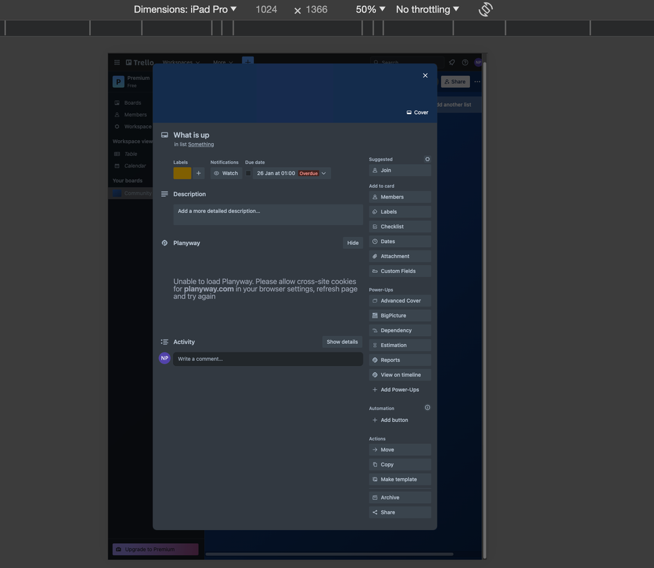Open the Estimation power-up
Viewport: 654px width, 568px height.
pos(399,345)
